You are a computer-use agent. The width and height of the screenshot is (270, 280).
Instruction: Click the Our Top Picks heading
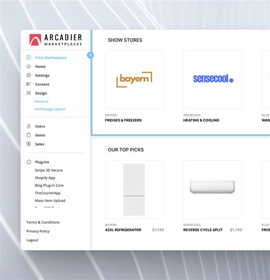pyautogui.click(x=126, y=150)
